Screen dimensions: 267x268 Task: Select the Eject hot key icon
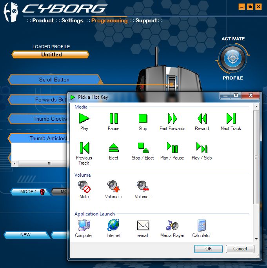(114, 148)
